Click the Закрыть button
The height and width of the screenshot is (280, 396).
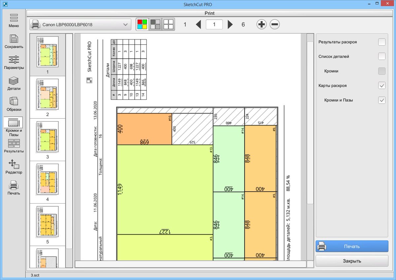pyautogui.click(x=352, y=261)
